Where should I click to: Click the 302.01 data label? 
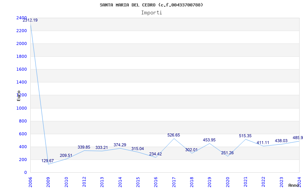(x=191, y=150)
